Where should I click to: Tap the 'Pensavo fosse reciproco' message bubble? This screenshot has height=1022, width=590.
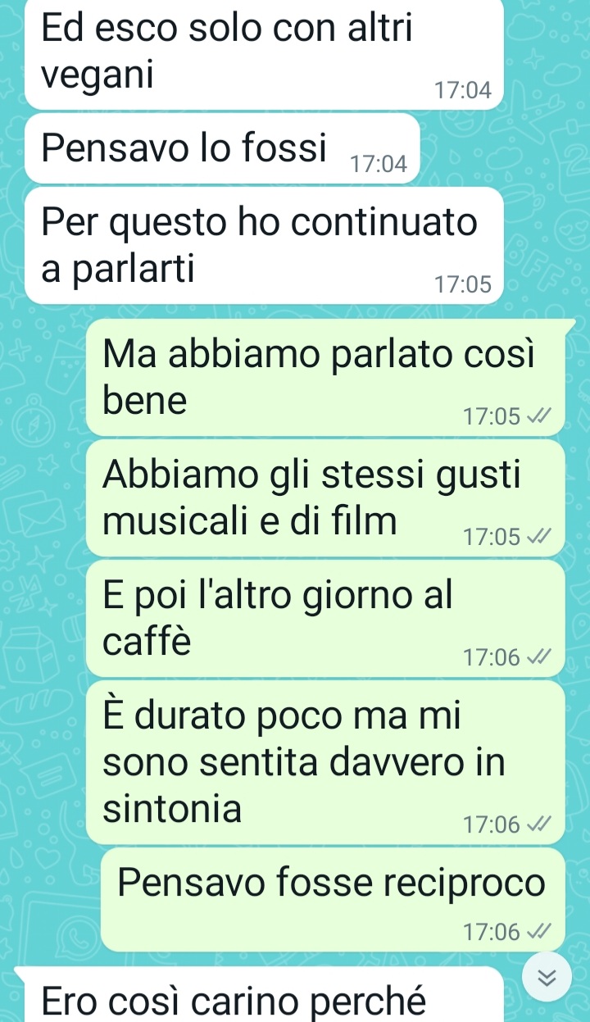point(334,900)
